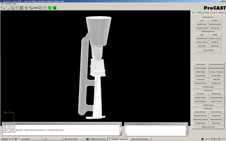
Task: Click Identify Node button
Action: pos(216,83)
